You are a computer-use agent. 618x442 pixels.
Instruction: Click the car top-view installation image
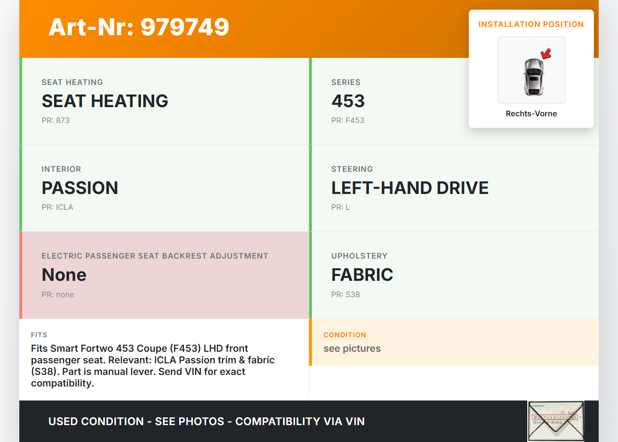(532, 70)
